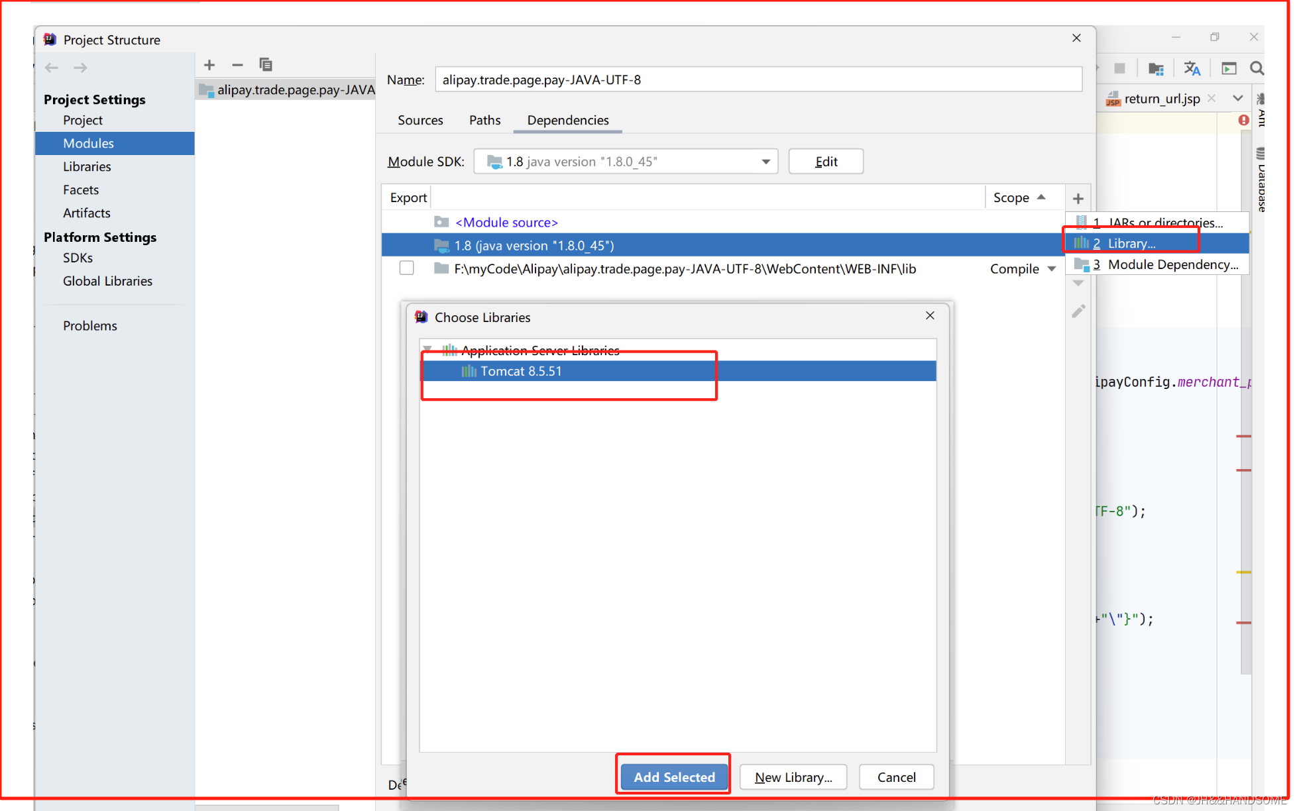Click the Java SDK folder icon in dependencies
The width and height of the screenshot is (1297, 811).
(x=440, y=244)
